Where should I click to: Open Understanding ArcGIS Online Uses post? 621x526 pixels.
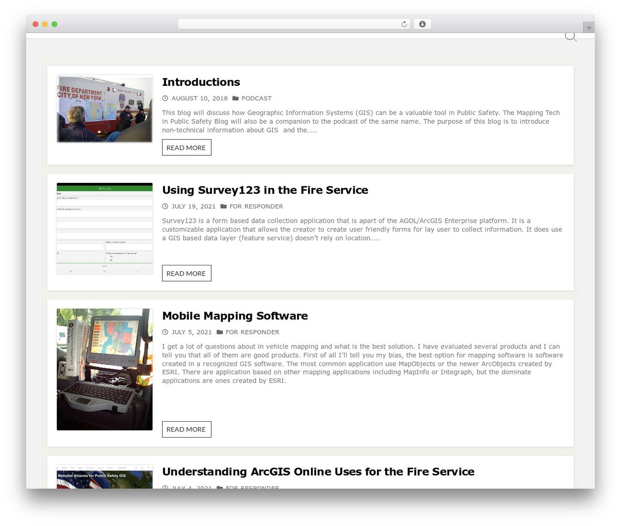pyautogui.click(x=318, y=472)
